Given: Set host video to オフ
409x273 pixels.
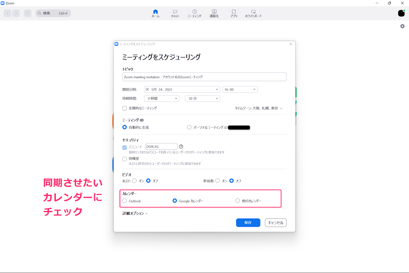Looking at the screenshot, I should pos(148,181).
